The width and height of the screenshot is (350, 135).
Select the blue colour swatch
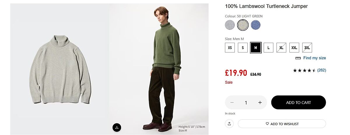click(256, 25)
